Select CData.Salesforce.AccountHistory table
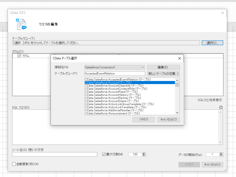The image size is (236, 177). (130, 95)
